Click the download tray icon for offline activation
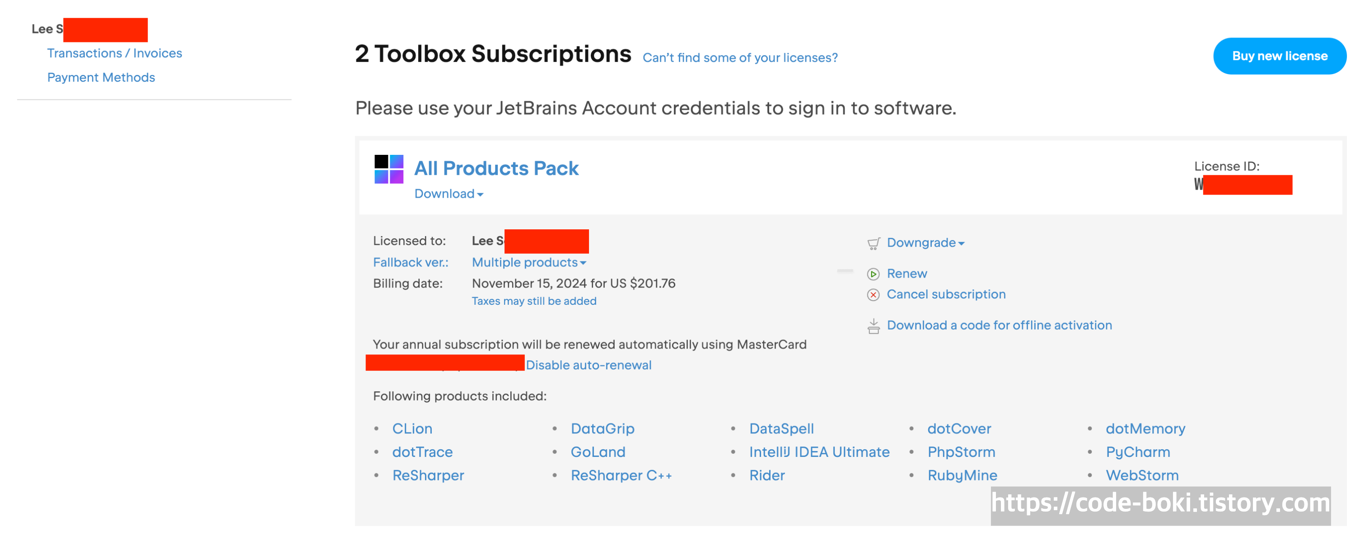 point(873,326)
